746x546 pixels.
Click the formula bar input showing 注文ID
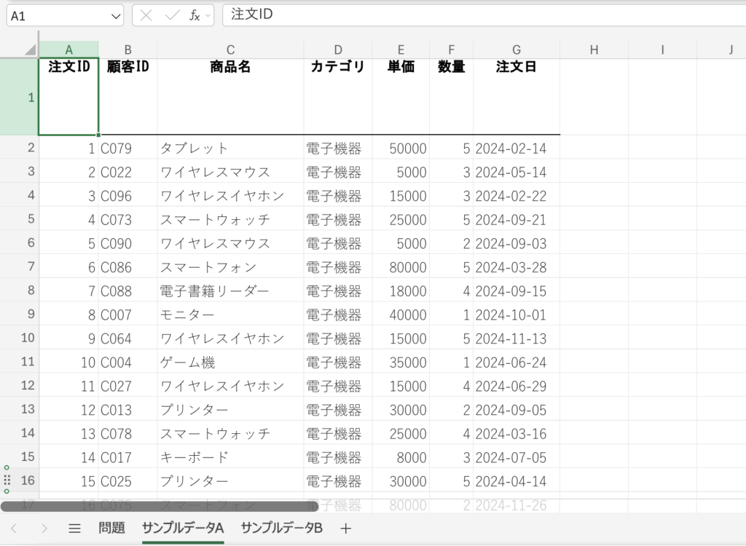pos(481,15)
